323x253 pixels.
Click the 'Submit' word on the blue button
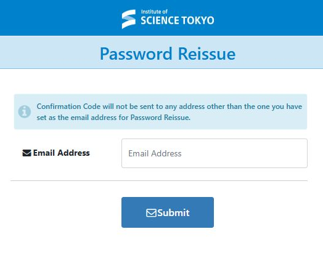pos(173,213)
